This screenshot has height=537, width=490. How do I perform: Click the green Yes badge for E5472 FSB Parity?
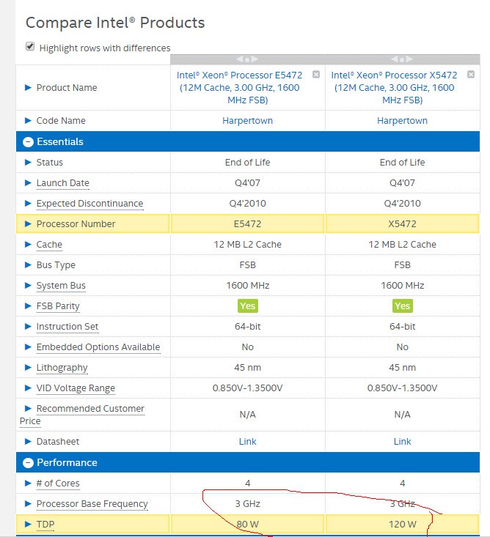tap(248, 306)
